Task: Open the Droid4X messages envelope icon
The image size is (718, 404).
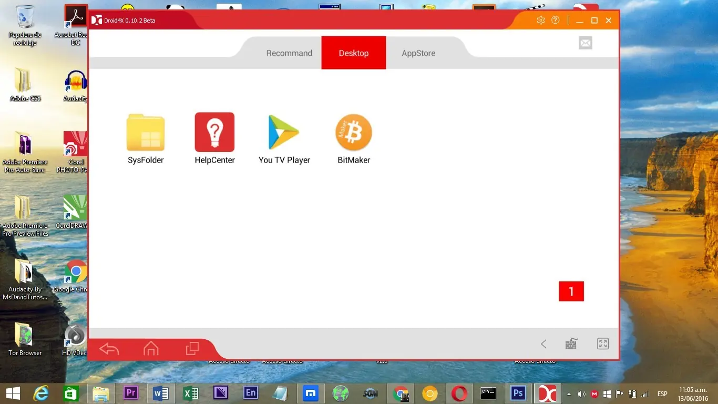Action: point(585,43)
